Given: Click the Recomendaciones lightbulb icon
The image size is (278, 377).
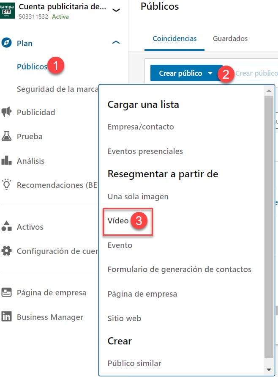Looking at the screenshot, I should click(6, 184).
